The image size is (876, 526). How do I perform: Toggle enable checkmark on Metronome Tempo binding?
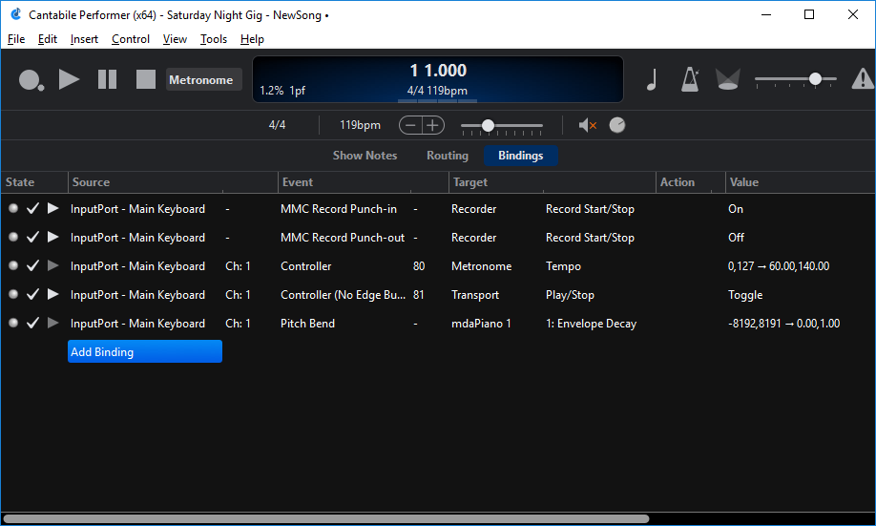click(x=32, y=265)
